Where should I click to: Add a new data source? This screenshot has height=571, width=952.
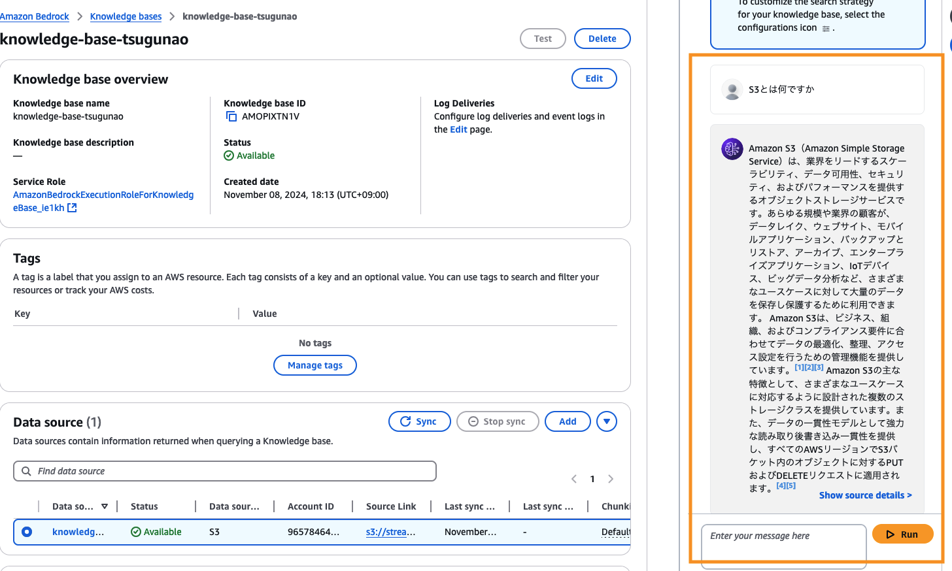[x=568, y=421]
